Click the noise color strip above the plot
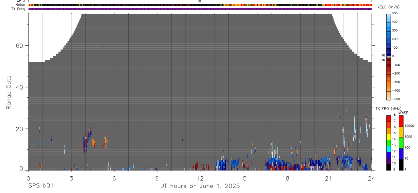 (x=200, y=5)
